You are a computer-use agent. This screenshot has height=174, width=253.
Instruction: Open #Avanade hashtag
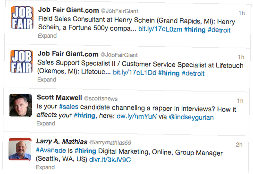point(51,150)
